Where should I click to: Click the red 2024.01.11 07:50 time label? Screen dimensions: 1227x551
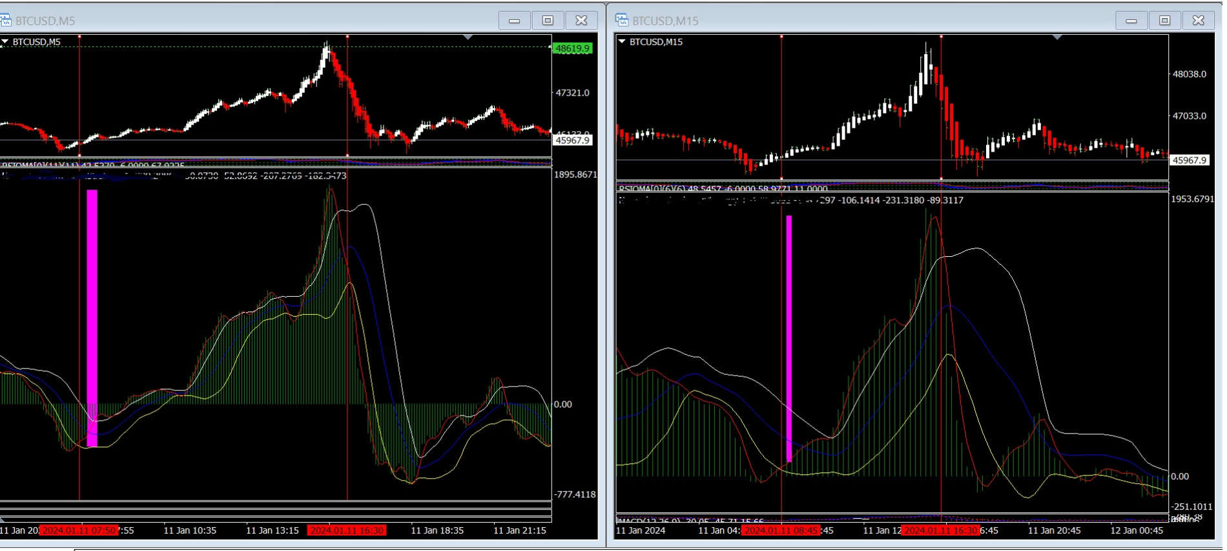[x=79, y=530]
